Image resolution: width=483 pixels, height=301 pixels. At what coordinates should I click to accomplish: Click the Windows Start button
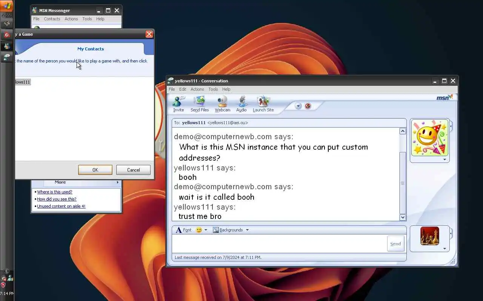(x=7, y=6)
